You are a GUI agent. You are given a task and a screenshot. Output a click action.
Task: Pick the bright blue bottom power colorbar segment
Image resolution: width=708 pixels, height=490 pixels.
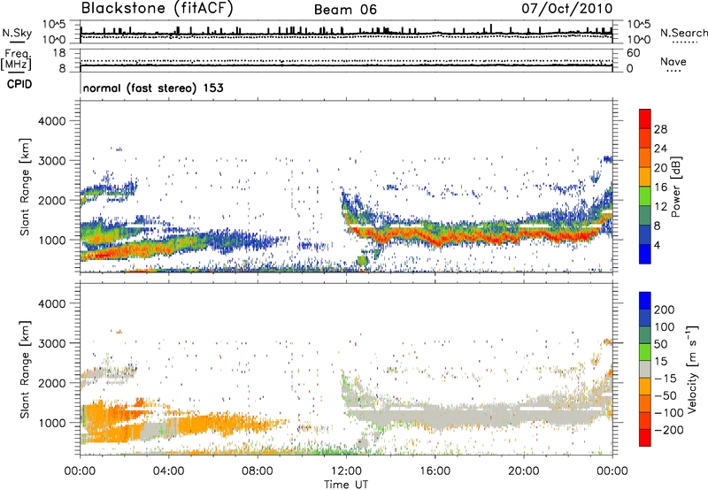(x=645, y=254)
